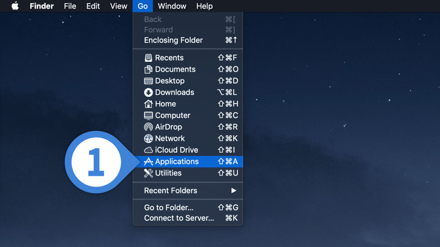Click the Downloads text label
The width and height of the screenshot is (440, 247).
tap(175, 92)
